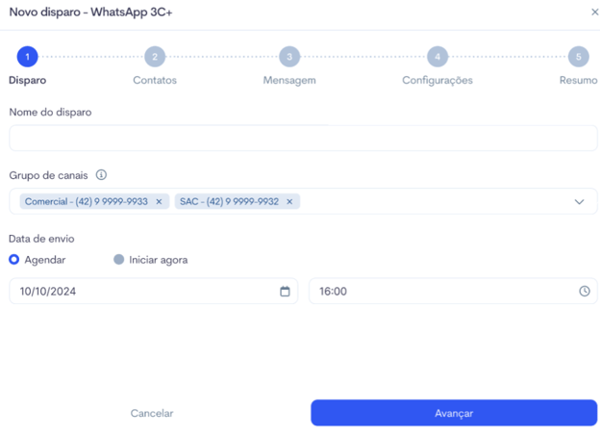Click the clock icon in time field

point(585,292)
